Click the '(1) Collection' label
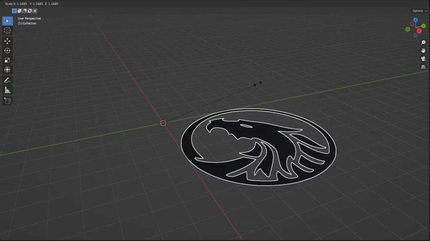 [x=27, y=23]
